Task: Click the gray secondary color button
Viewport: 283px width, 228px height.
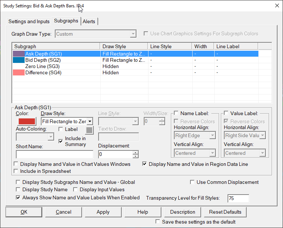Action: [x=89, y=130]
